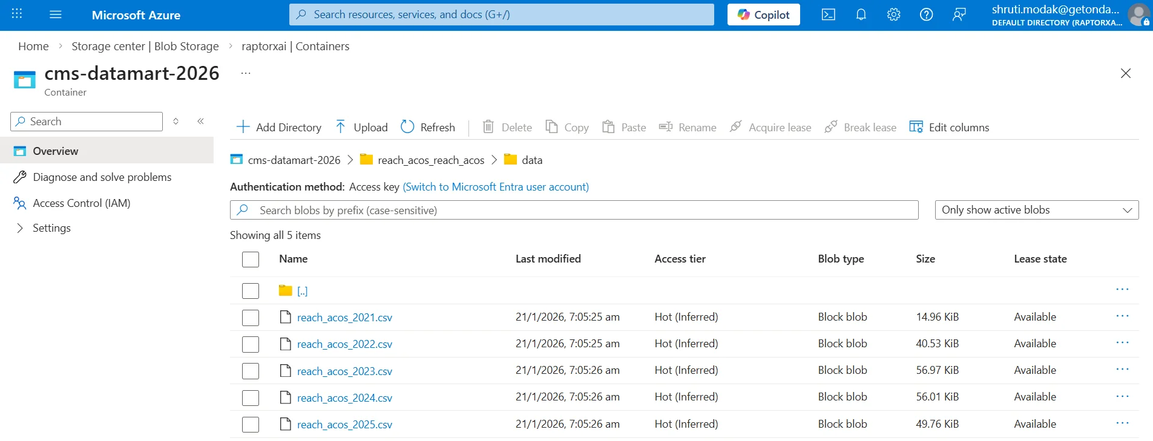This screenshot has height=441, width=1153.
Task: Click Upload in the toolbar
Action: pyautogui.click(x=361, y=127)
